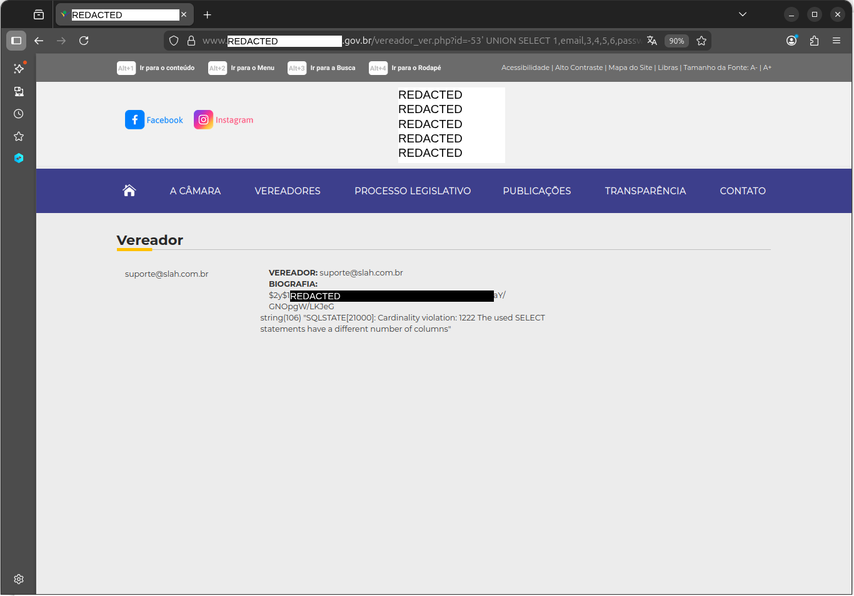Open the AI chatbot sidebar tool
The image size is (854, 596).
(x=18, y=69)
